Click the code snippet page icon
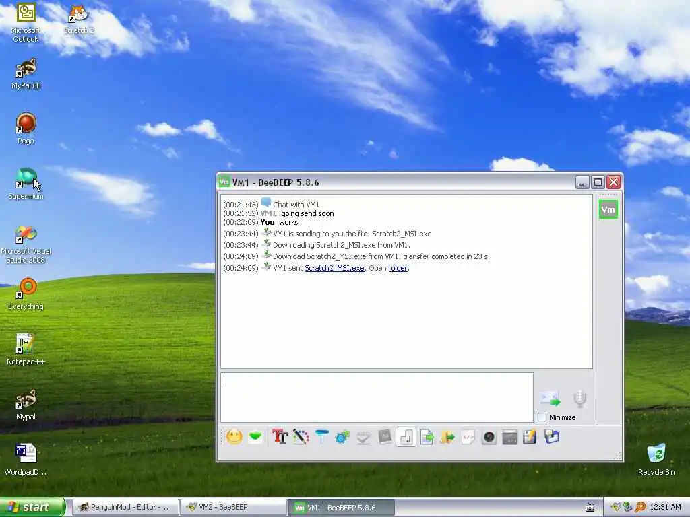690x517 pixels. coord(468,437)
